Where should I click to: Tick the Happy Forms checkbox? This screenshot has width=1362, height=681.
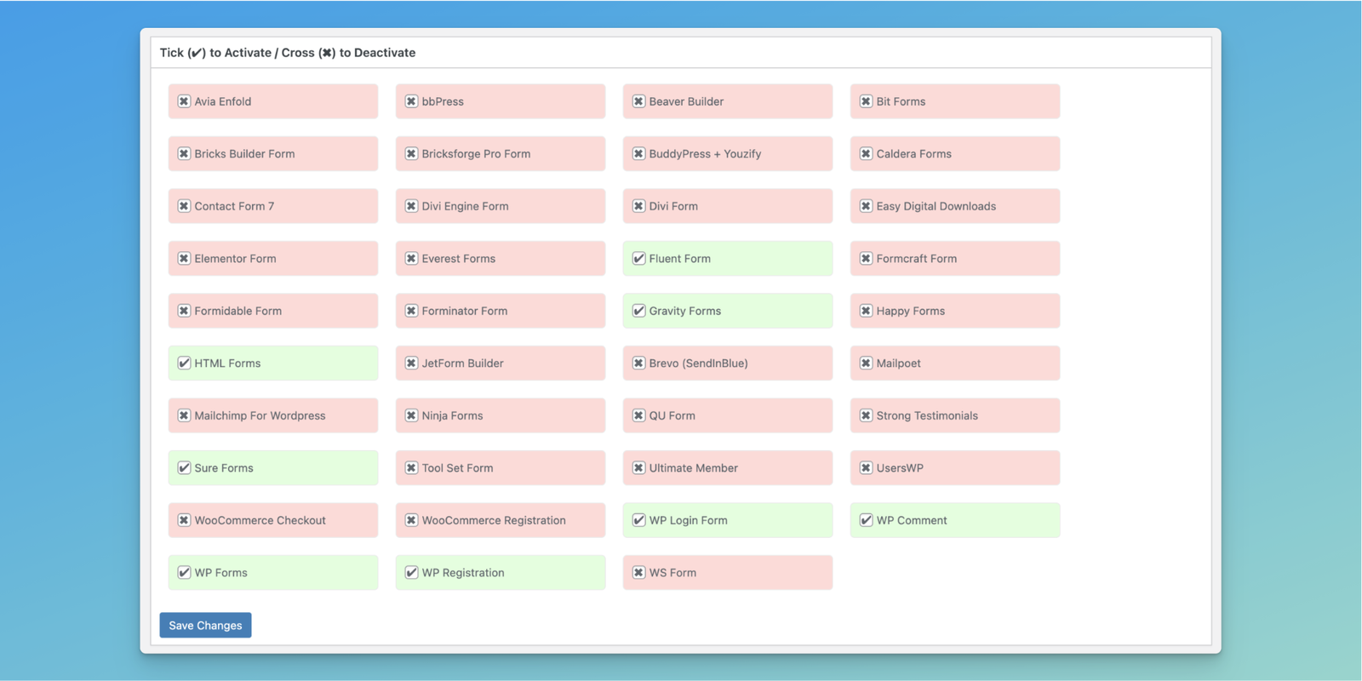pos(866,311)
